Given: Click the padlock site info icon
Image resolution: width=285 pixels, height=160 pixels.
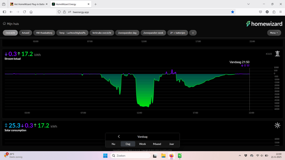Looking at the screenshot, I should coord(64,12).
